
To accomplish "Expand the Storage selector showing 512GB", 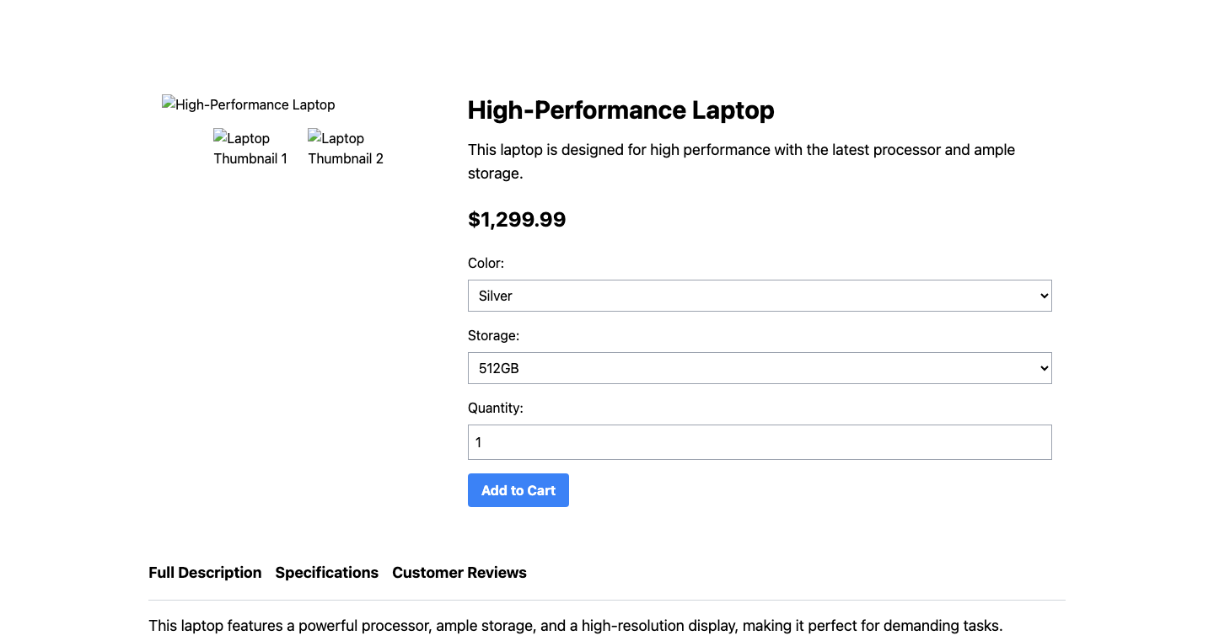I will click(x=759, y=368).
